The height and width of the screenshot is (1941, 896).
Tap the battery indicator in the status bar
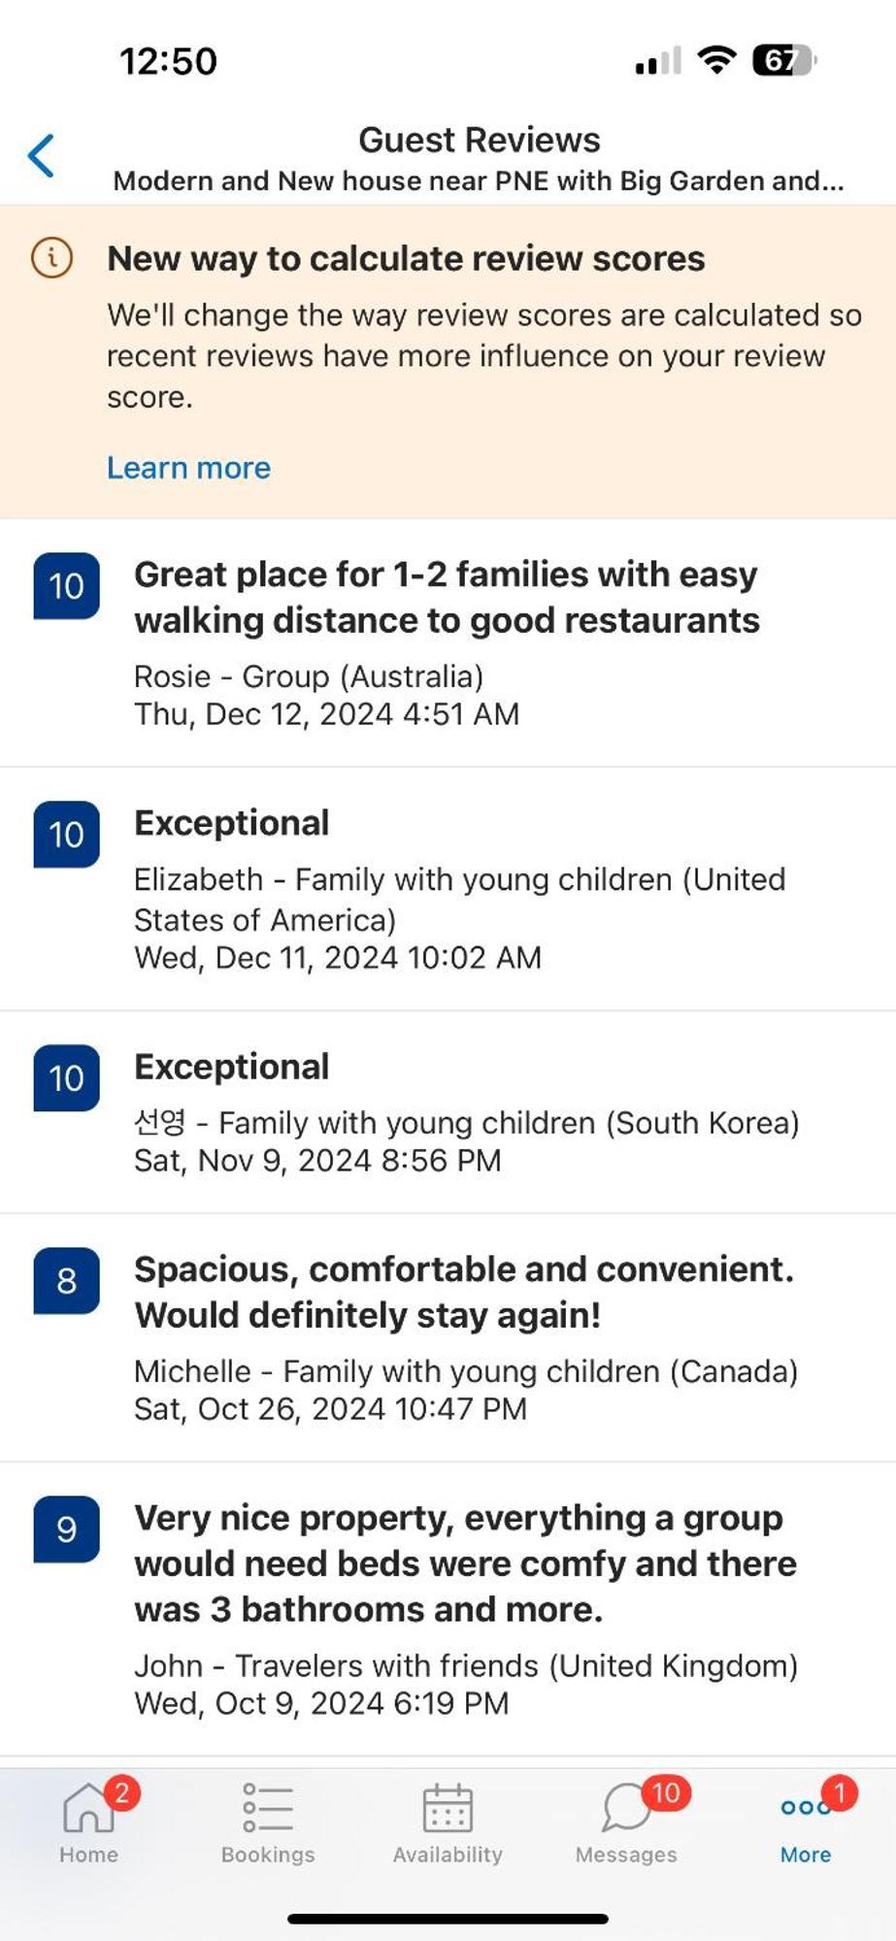(784, 60)
